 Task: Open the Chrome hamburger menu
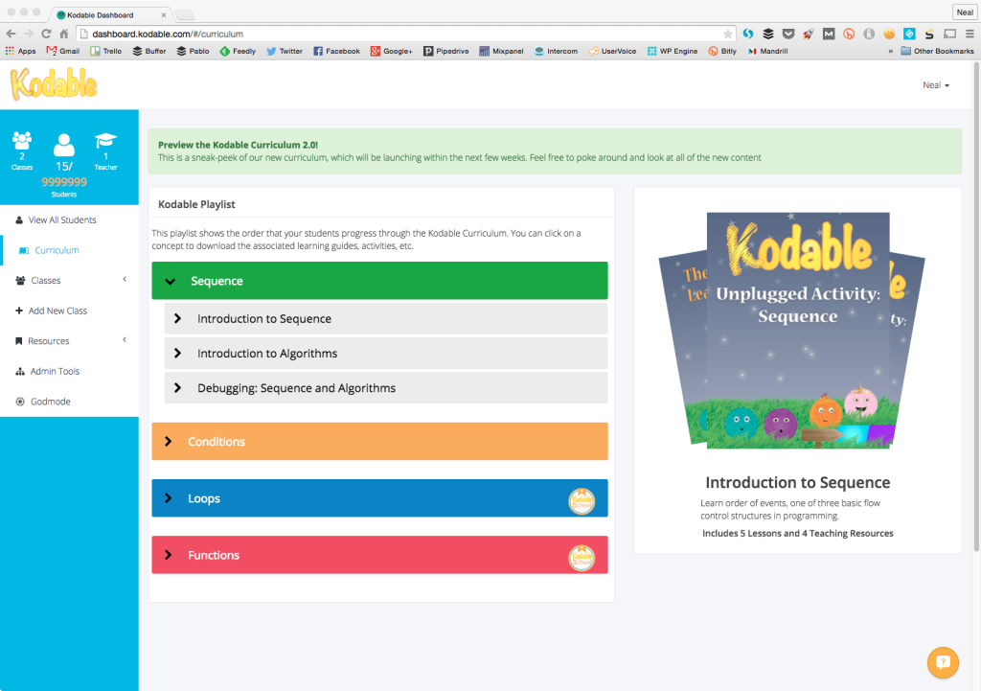click(x=970, y=34)
